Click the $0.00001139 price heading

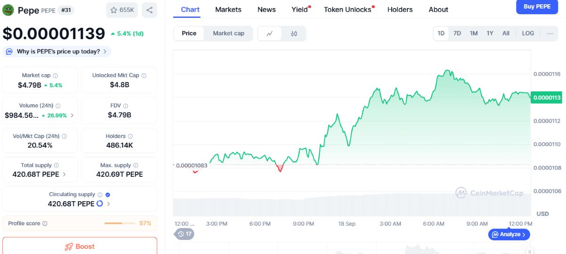54,33
